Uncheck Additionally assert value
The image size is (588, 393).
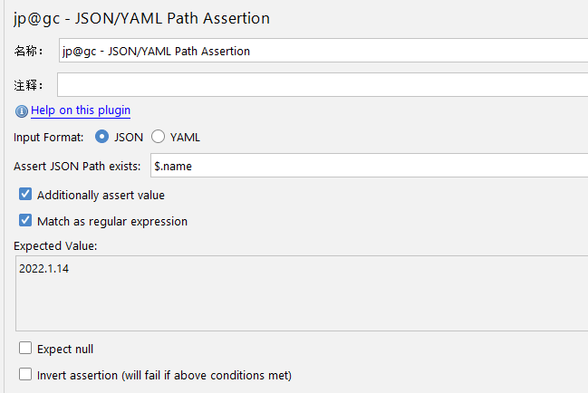click(x=25, y=195)
